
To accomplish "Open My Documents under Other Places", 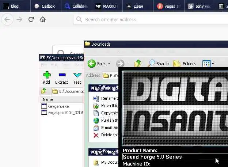I will tap(106, 162).
